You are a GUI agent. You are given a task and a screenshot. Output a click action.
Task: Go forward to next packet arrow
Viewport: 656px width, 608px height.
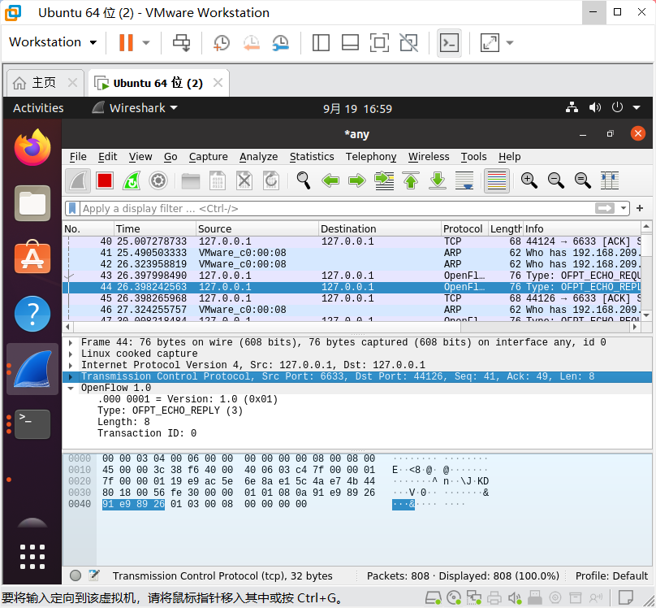coord(357,181)
